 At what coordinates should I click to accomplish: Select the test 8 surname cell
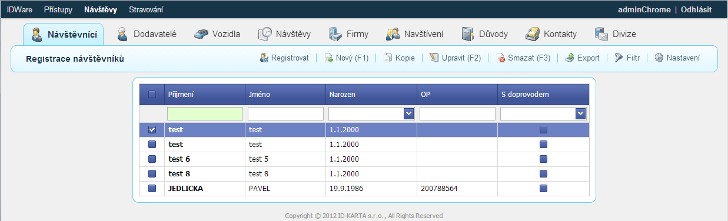pyautogui.click(x=205, y=173)
